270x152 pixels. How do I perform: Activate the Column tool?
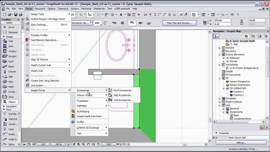pyautogui.click(x=10, y=71)
